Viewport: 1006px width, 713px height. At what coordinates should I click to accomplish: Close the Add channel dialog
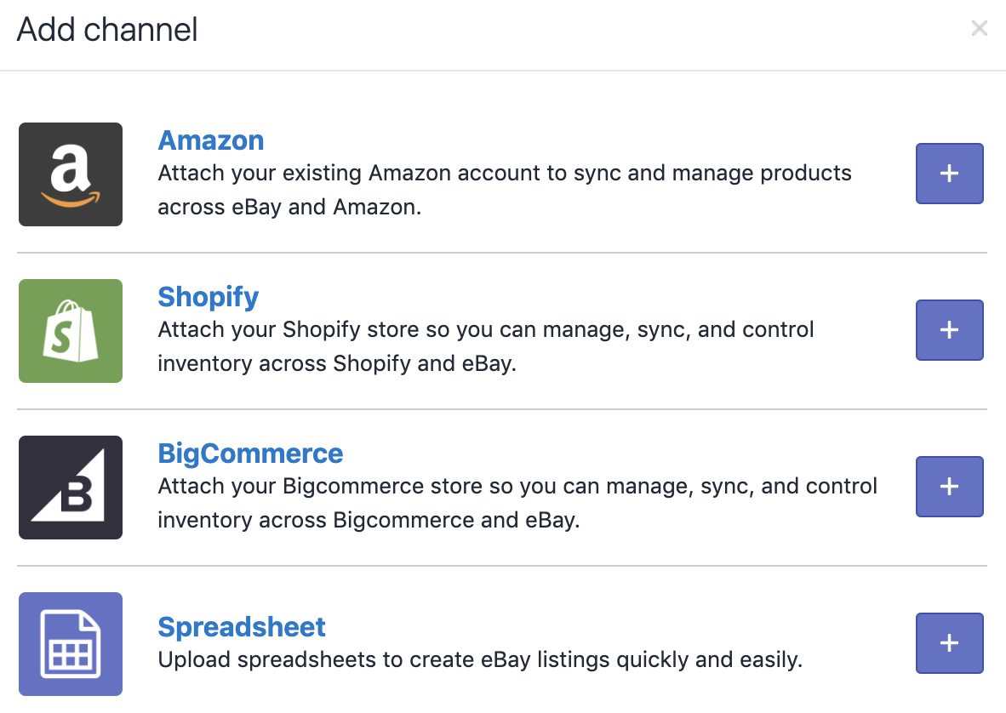click(x=980, y=29)
